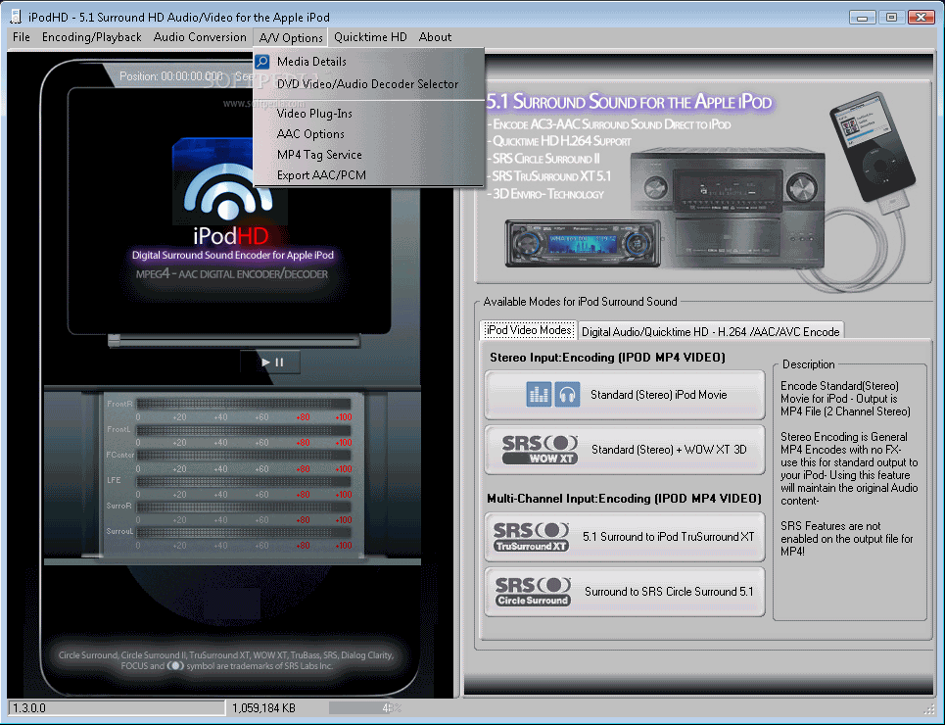Click the Position time readout
This screenshot has height=725, width=945.
click(171, 76)
